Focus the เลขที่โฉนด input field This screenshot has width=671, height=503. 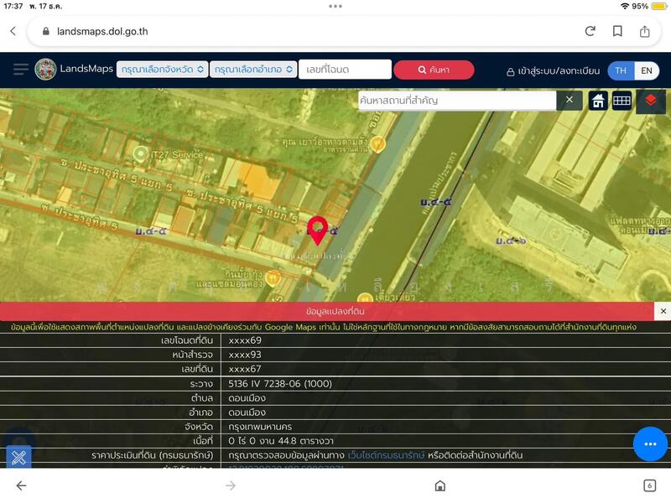click(345, 70)
